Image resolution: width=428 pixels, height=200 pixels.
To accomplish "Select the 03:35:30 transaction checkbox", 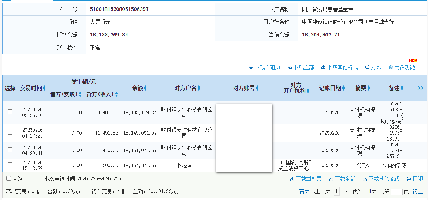I will [10, 112].
